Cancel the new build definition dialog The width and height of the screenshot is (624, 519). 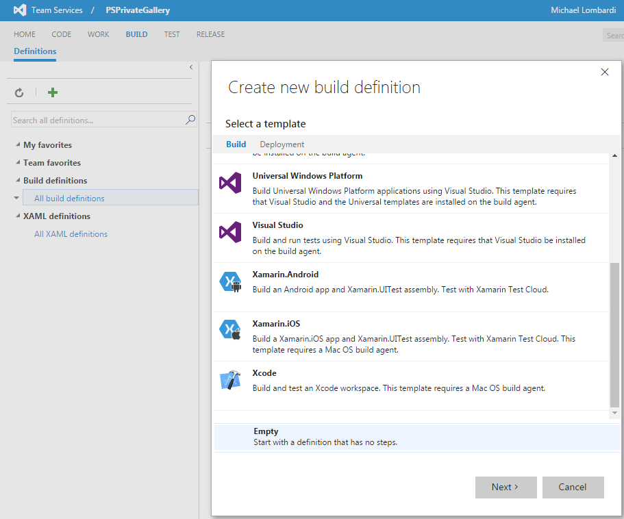click(573, 488)
